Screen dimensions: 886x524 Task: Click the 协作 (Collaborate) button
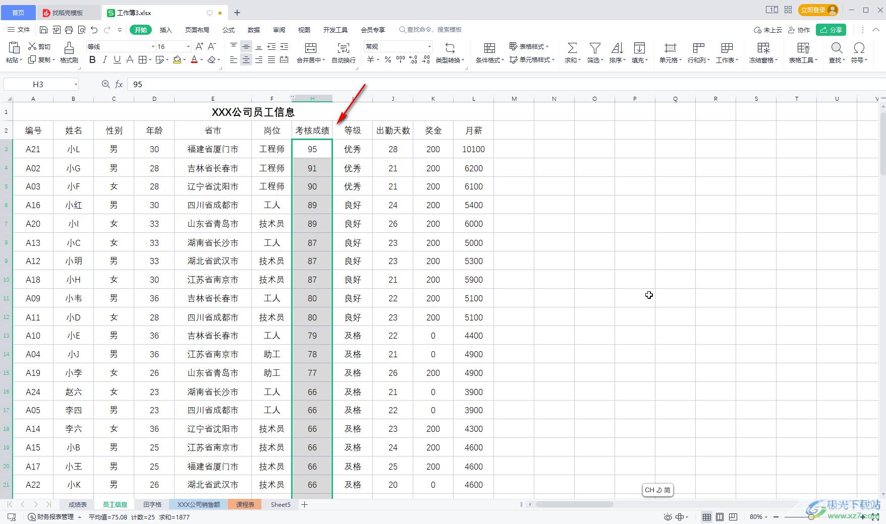[799, 30]
